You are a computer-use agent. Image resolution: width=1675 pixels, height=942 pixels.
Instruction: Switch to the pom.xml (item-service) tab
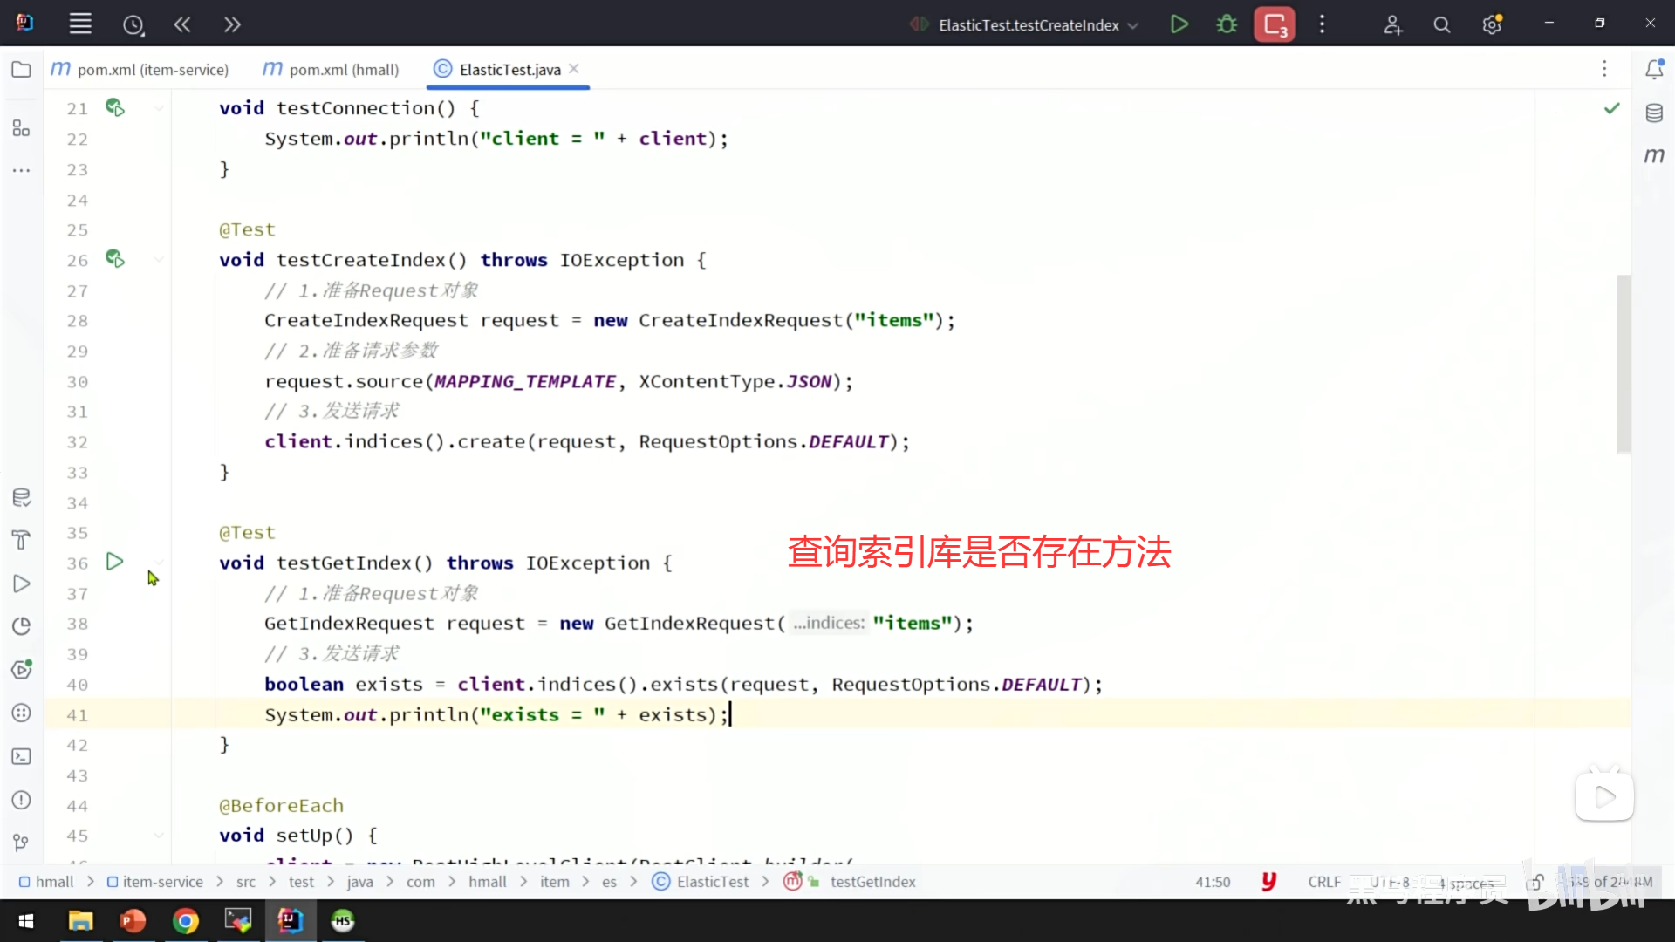coord(152,70)
